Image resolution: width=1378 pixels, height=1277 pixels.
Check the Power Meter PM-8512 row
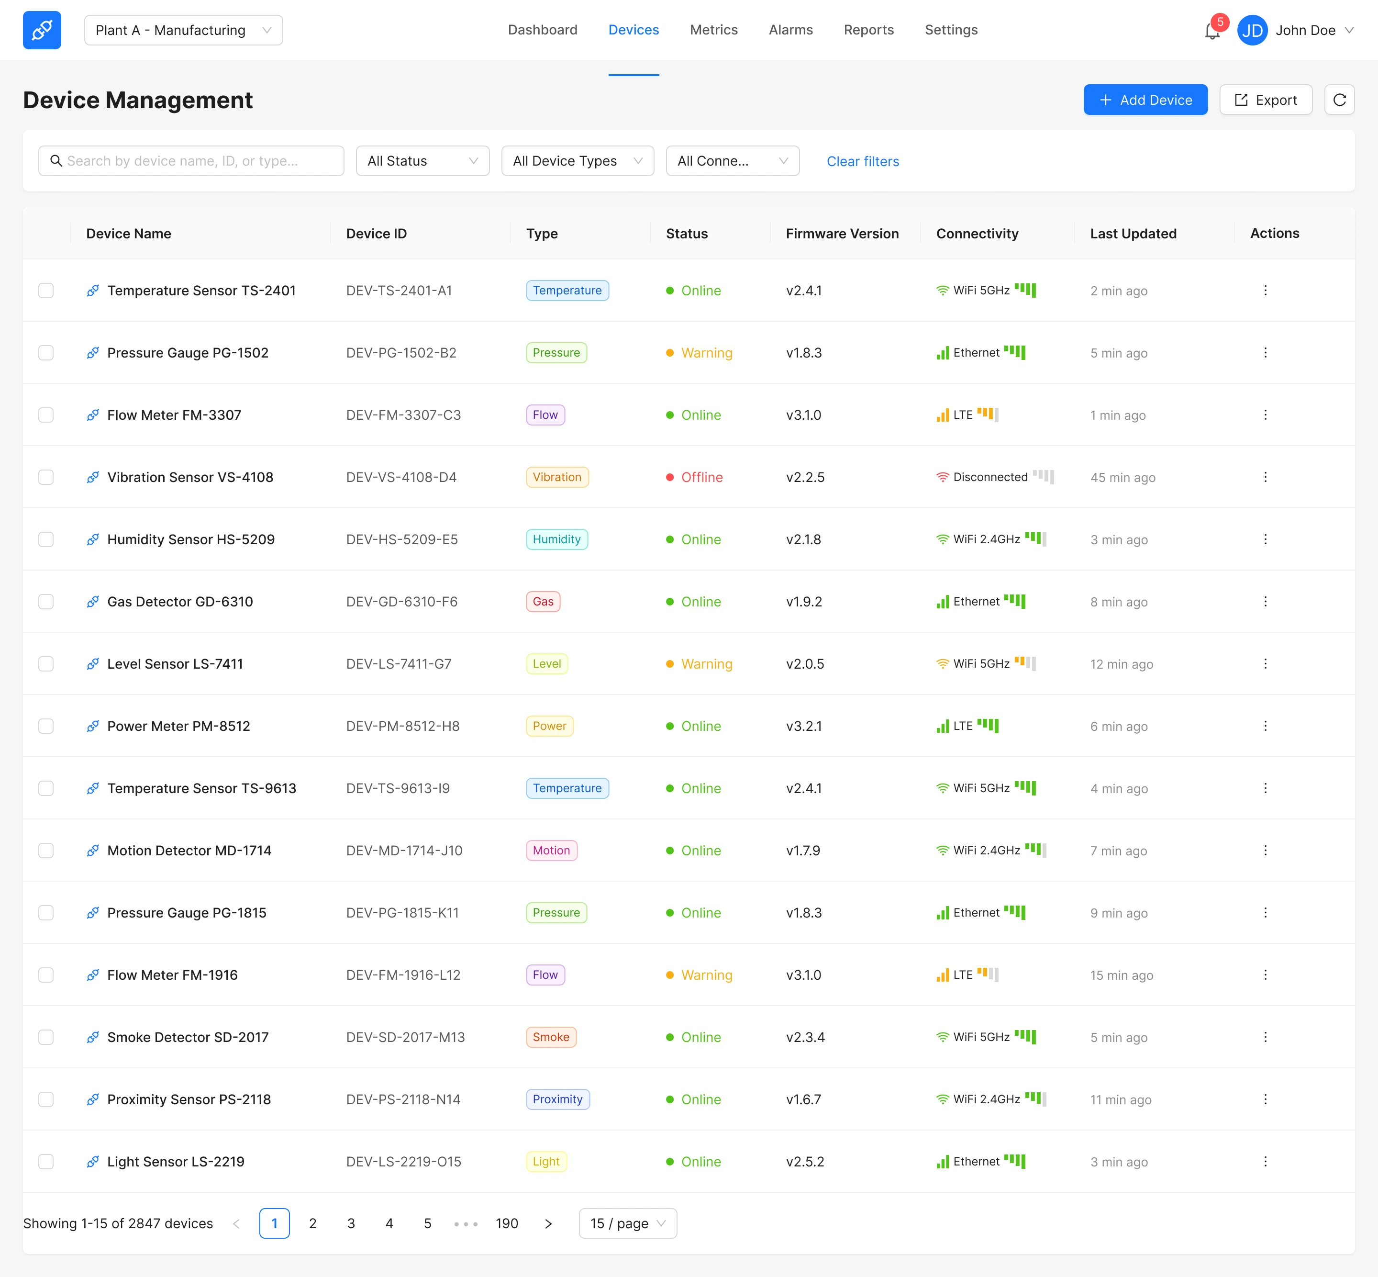46,726
